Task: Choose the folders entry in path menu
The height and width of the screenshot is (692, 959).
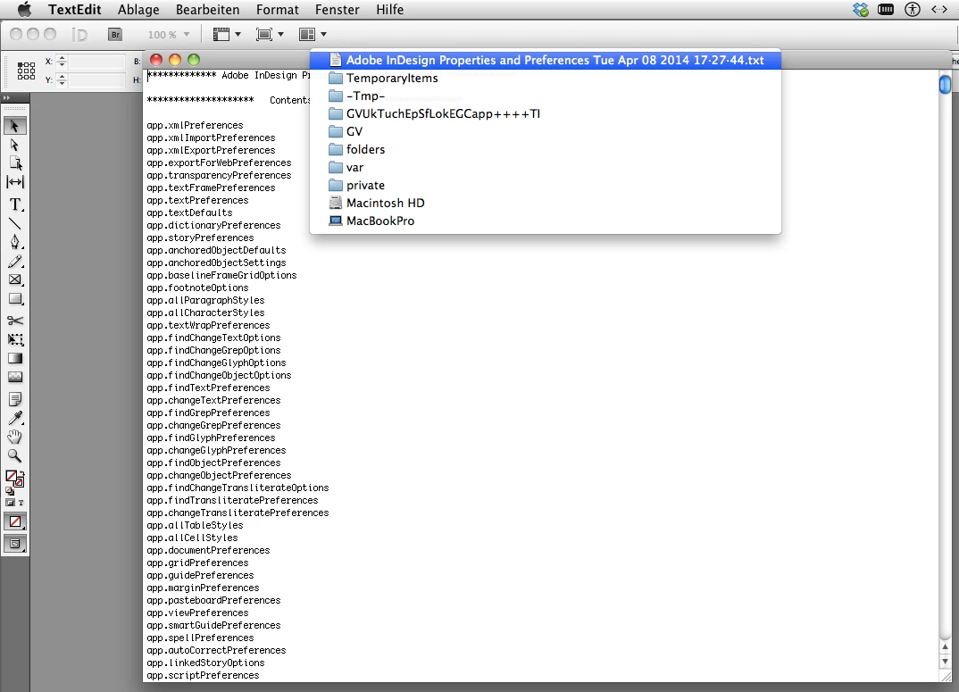Action: 545,149
